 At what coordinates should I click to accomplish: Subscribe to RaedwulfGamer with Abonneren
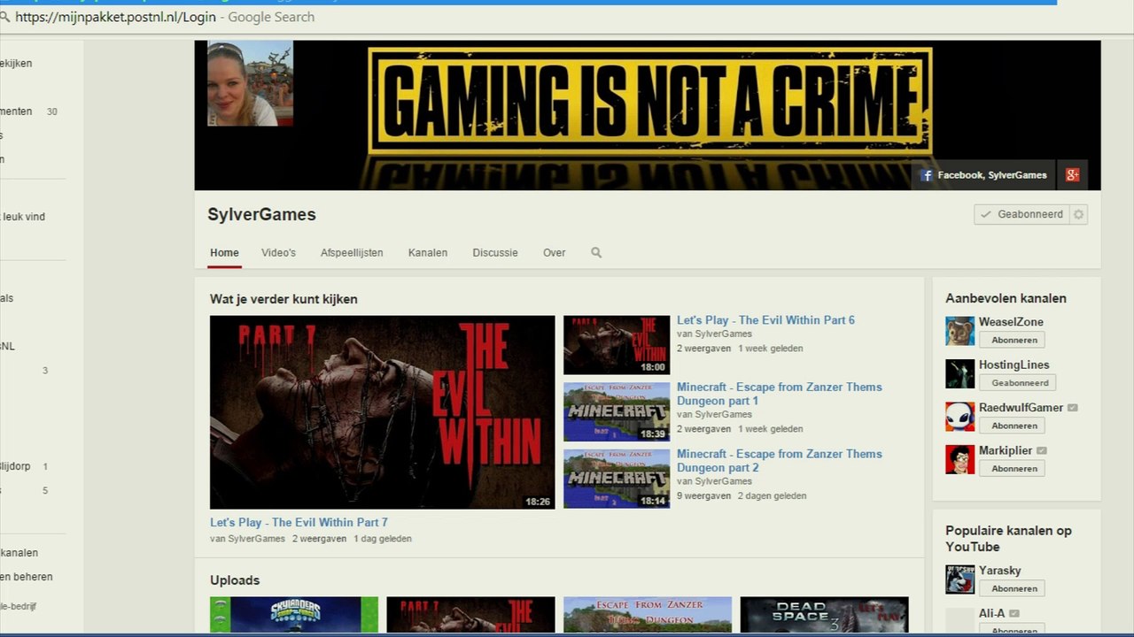(x=1012, y=426)
